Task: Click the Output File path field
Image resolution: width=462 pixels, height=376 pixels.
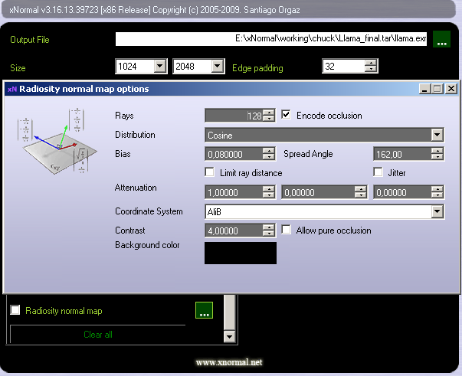Action: [x=271, y=40]
